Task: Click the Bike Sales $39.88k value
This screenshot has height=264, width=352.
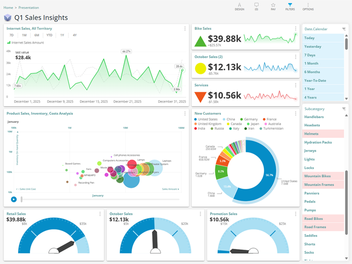Action: tap(224, 39)
